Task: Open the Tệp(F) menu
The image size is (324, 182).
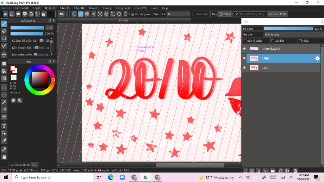Action: pos(6,8)
